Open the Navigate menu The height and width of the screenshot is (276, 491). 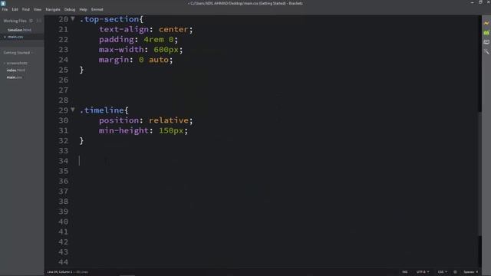tap(53, 9)
